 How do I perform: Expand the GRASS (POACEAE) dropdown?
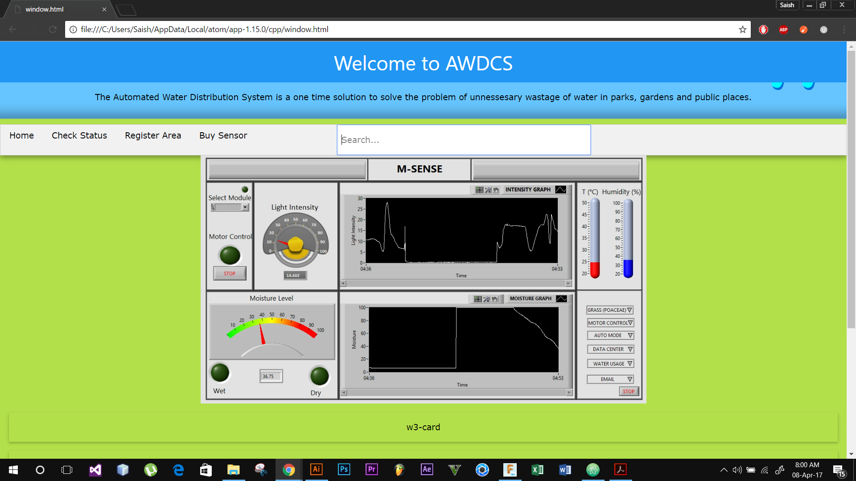[609, 310]
